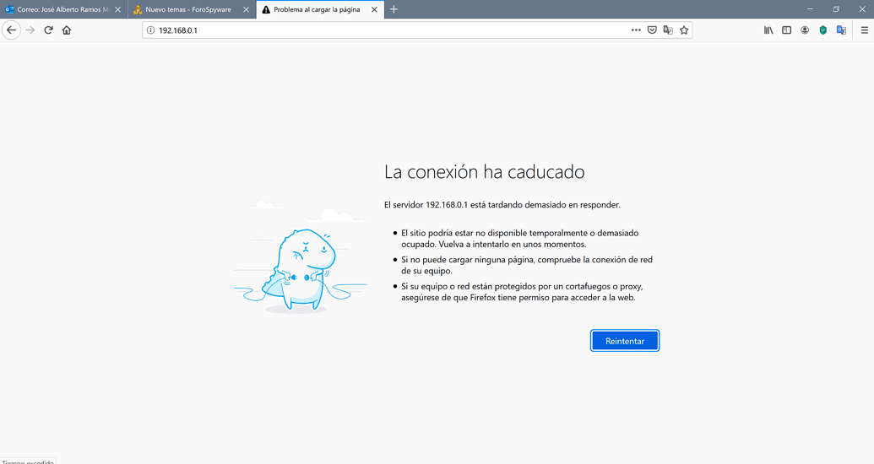Click text El servidor 192.168.0.1 está tardando
Viewport: 874px width, 464px height.
(502, 205)
